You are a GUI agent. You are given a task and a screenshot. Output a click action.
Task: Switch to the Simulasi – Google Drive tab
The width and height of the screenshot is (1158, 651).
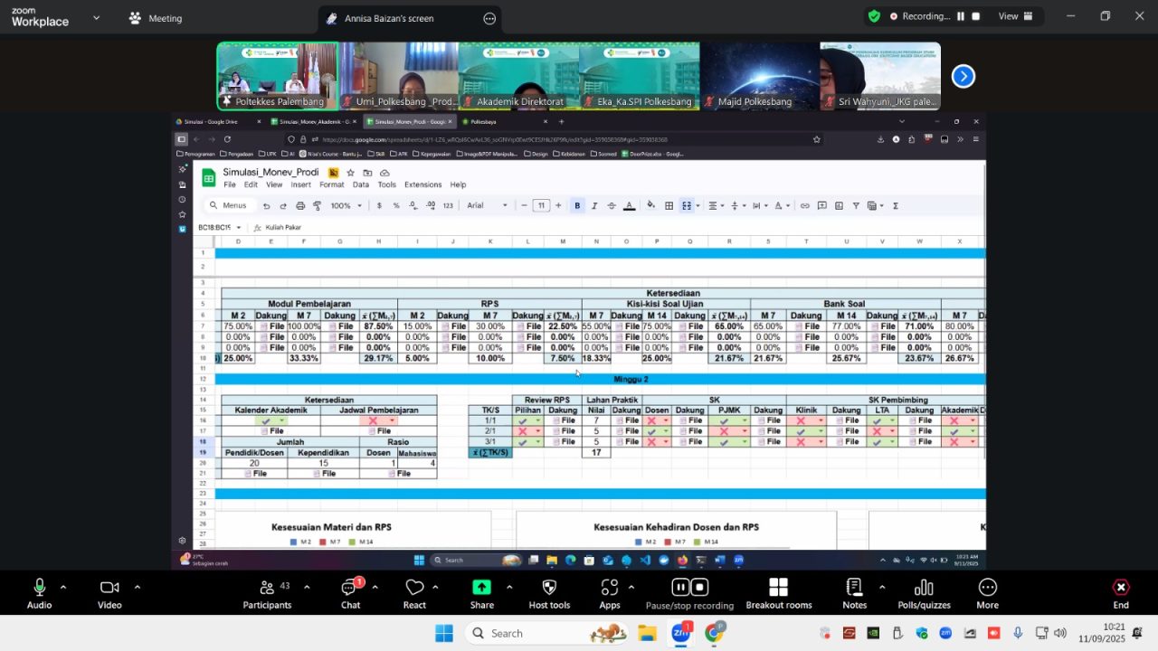213,121
